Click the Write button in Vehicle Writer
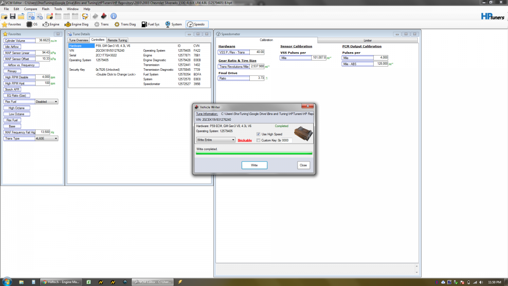Image resolution: width=508 pixels, height=286 pixels. (254, 165)
